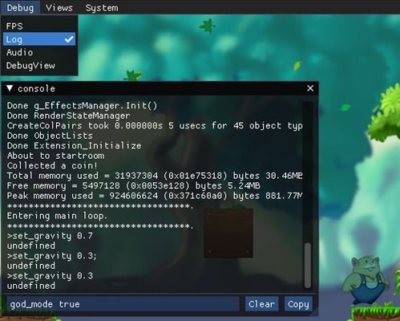The width and height of the screenshot is (400, 321).
Task: Open the Views menu
Action: (59, 7)
